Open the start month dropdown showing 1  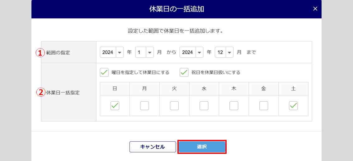coord(144,52)
